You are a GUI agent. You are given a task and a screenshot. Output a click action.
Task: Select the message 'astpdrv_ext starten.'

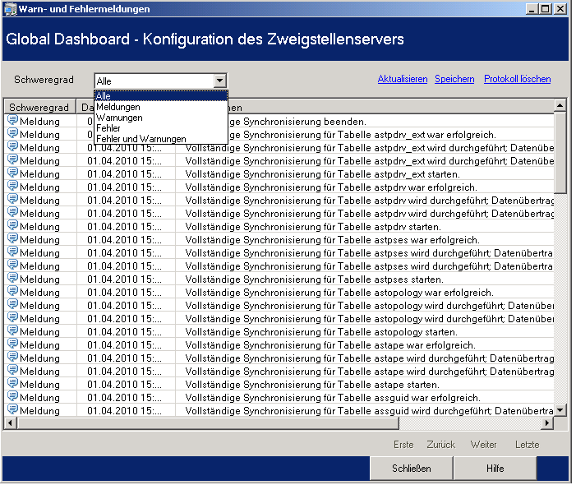coord(323,173)
